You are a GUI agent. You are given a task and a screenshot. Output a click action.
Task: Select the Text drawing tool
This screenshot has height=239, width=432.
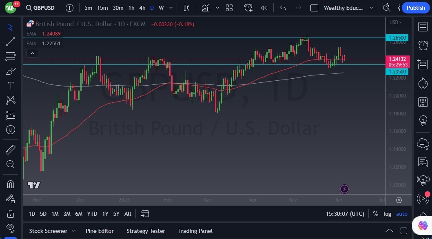click(x=10, y=86)
